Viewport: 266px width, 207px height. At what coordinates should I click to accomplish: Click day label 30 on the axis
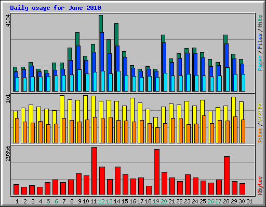click(242, 201)
